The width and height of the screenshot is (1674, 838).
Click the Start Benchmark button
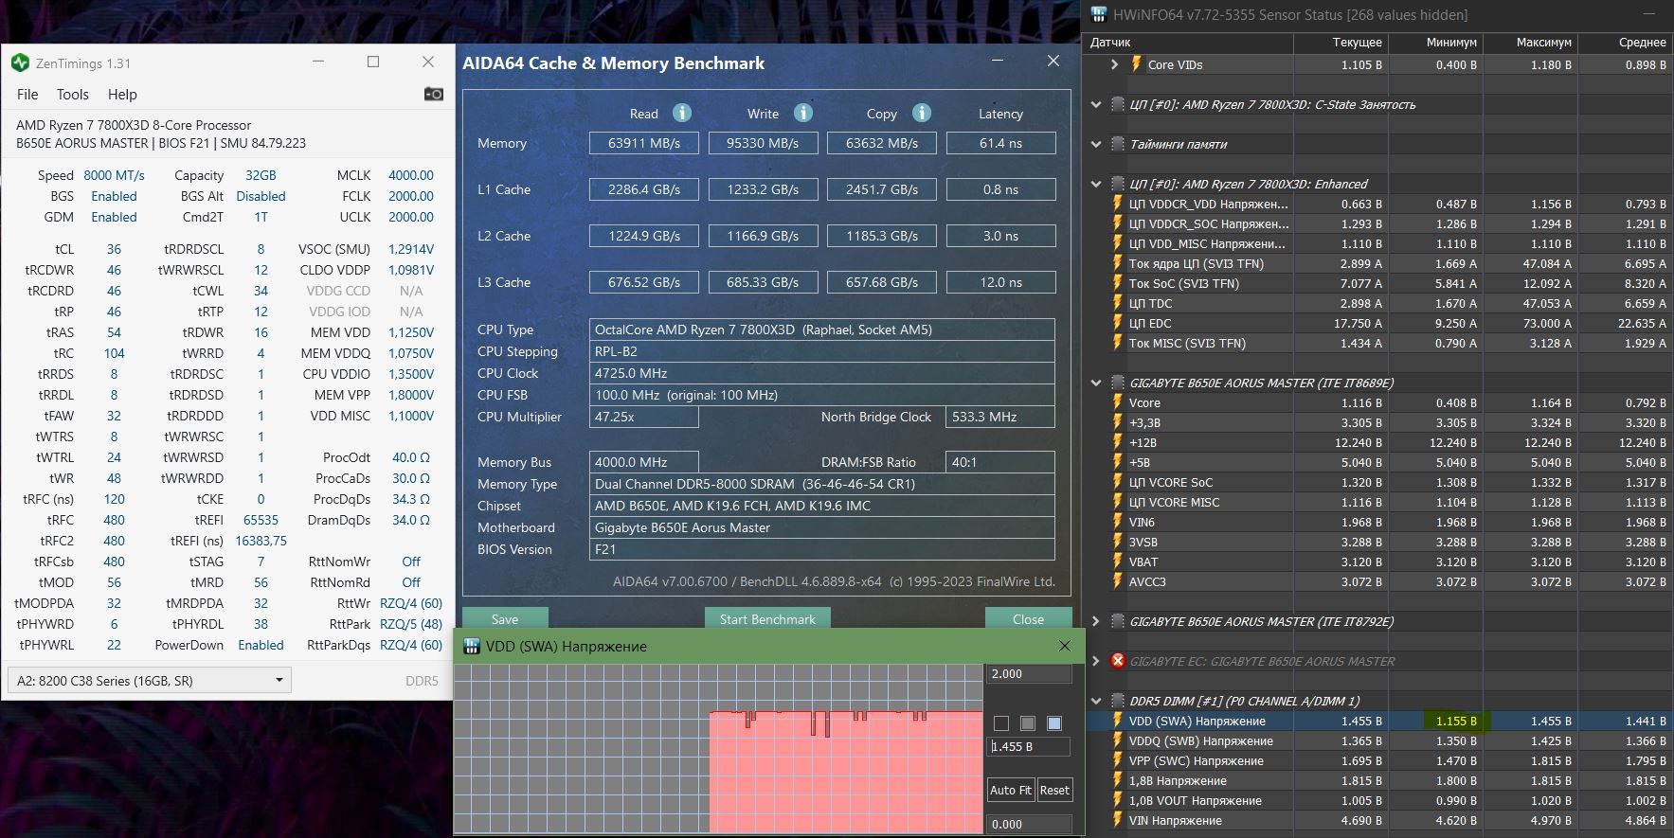[767, 618]
